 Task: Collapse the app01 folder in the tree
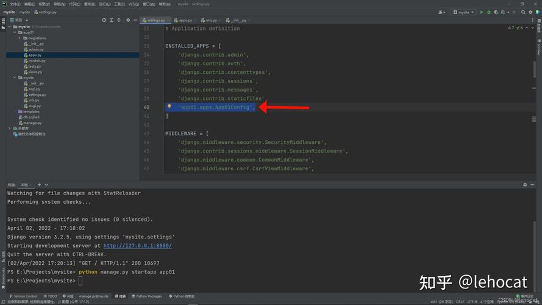point(15,32)
